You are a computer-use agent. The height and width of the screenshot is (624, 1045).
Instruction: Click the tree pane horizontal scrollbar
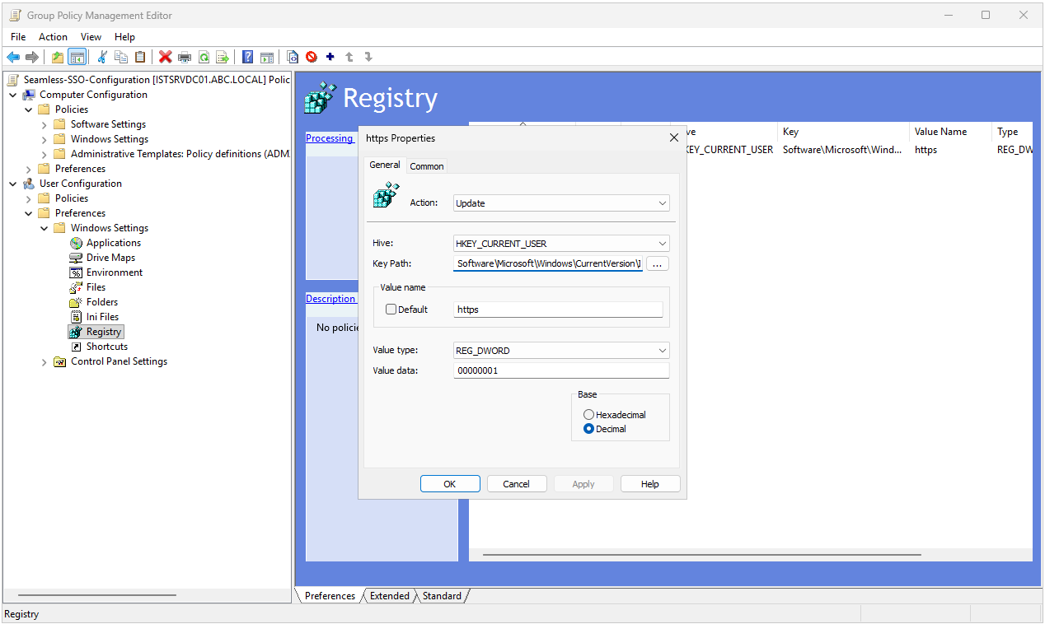(x=97, y=594)
